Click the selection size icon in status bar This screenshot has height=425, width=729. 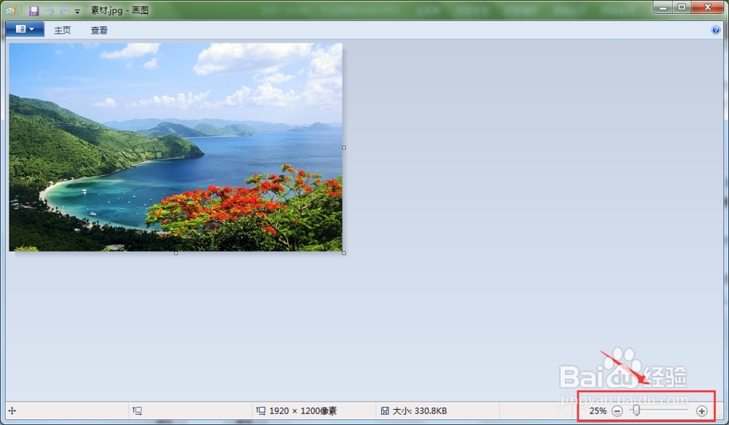tap(137, 410)
